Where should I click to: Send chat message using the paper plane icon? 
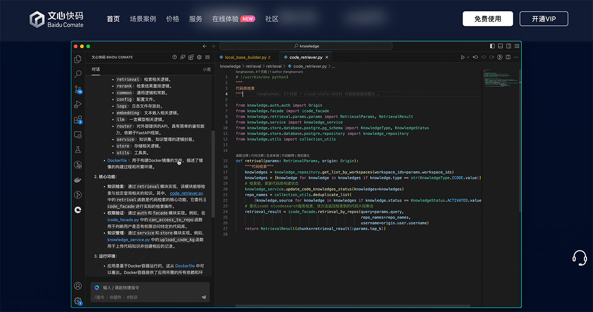coord(204,297)
